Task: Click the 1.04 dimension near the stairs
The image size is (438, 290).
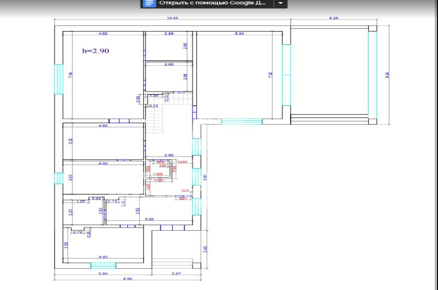Action: [x=154, y=96]
